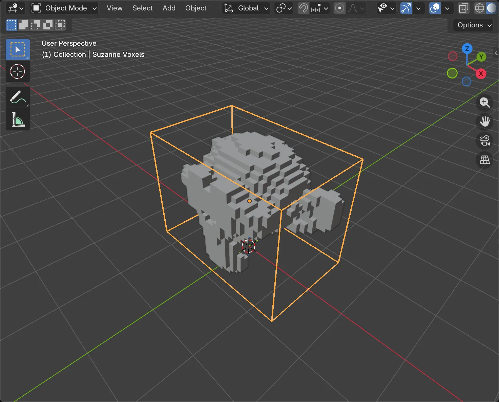Choose Intersect selection mode icon

point(60,25)
